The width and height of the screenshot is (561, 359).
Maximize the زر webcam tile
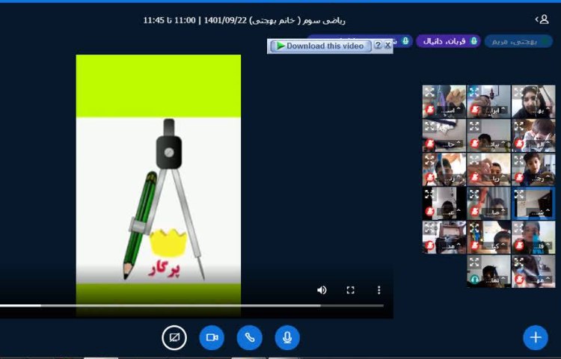[x=429, y=160]
